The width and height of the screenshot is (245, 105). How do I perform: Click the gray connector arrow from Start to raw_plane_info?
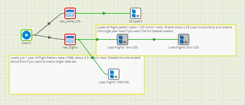tap(49, 24)
